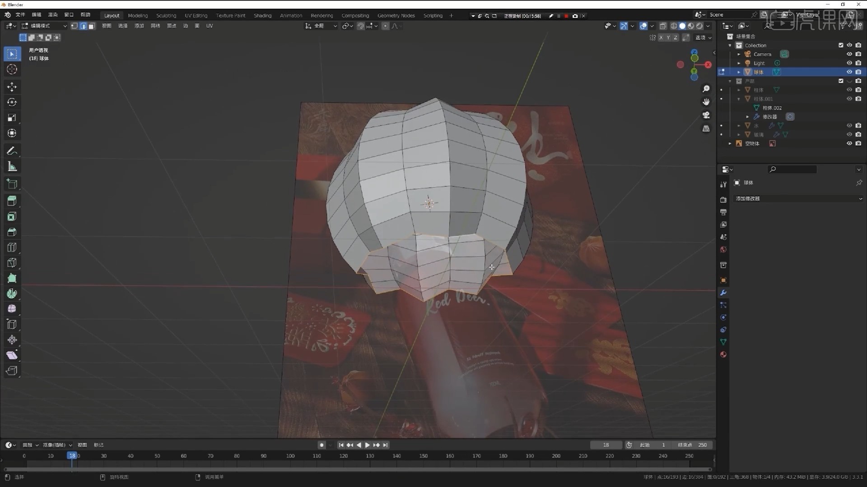The image size is (867, 487).
Task: Click the zoom view magnifier icon
Action: 706,89
